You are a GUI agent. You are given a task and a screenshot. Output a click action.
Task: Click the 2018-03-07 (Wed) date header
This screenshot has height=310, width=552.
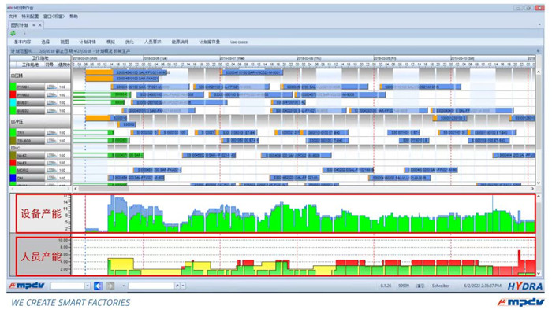point(233,58)
